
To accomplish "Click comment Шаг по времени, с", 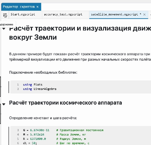I will click(x=73, y=143).
